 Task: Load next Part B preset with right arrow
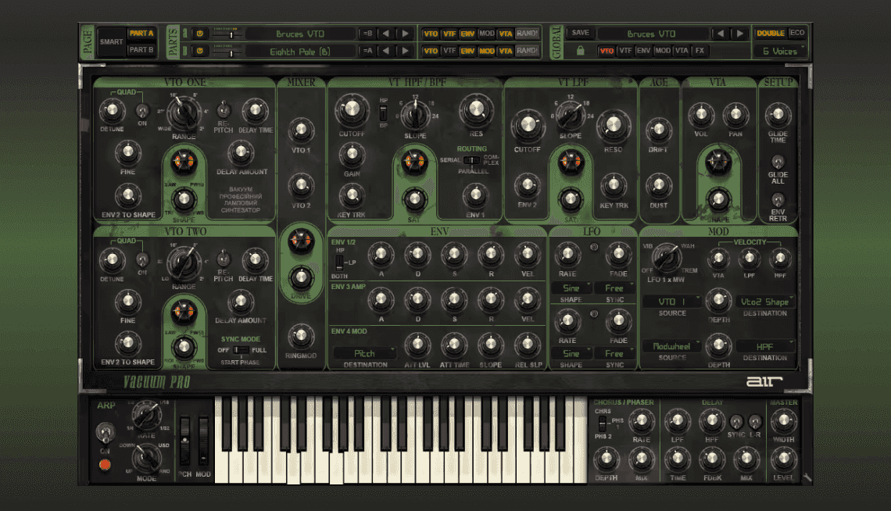tap(405, 51)
